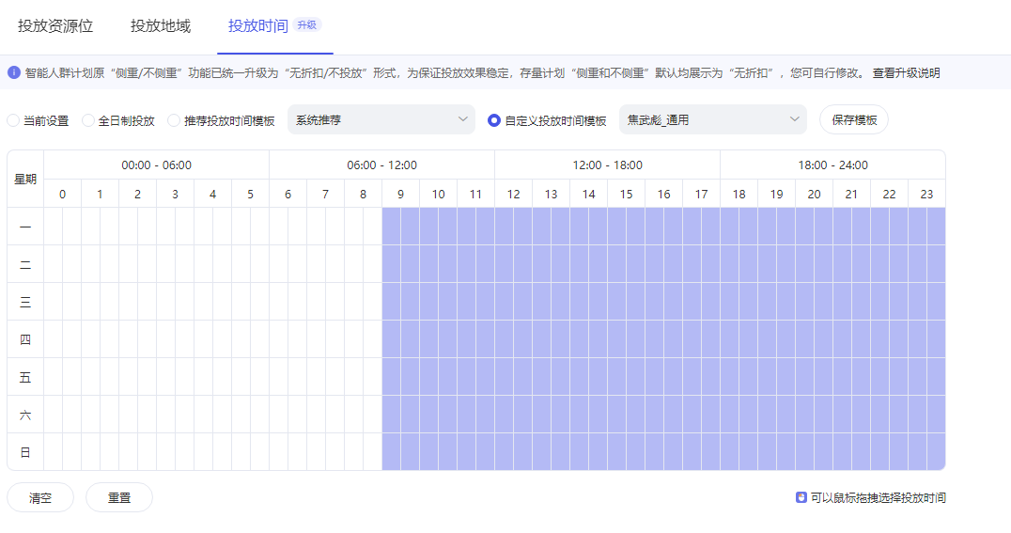Open the 查看升级说明 link
1011x533 pixels.
pyautogui.click(x=906, y=72)
